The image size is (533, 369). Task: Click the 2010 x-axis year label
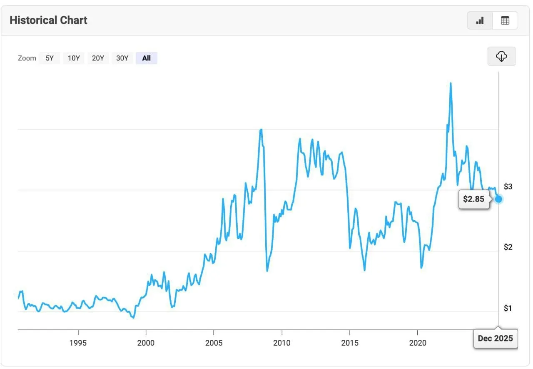(x=282, y=343)
